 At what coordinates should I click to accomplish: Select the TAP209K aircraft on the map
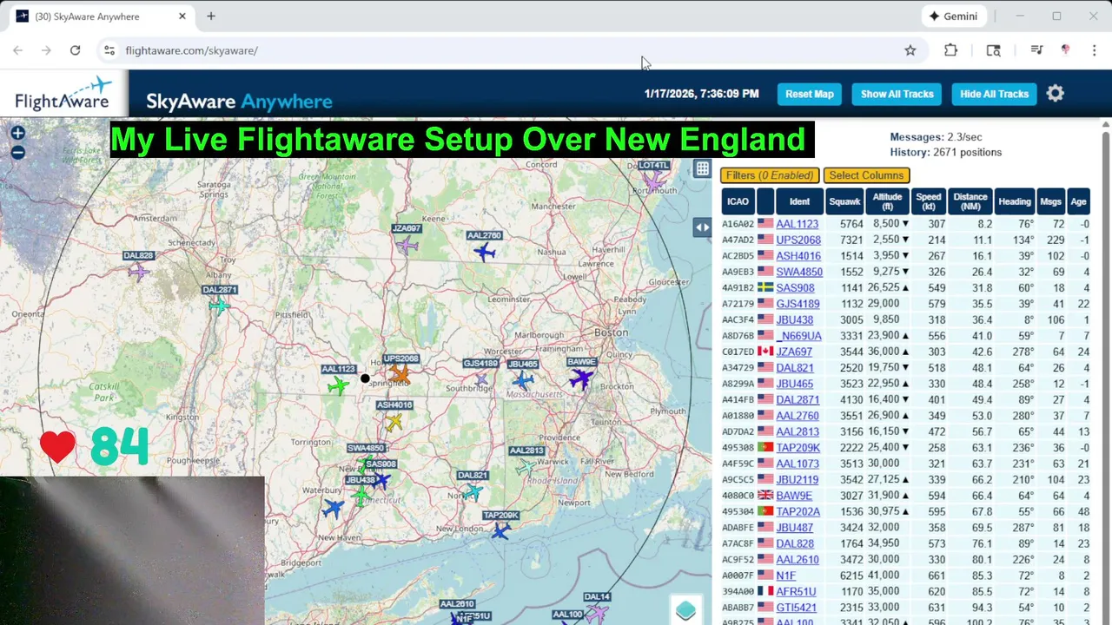500,530
